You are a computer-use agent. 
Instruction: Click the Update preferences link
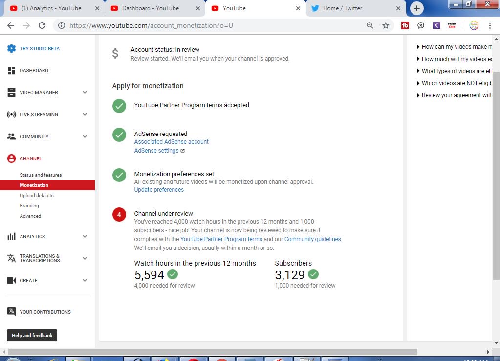159,190
